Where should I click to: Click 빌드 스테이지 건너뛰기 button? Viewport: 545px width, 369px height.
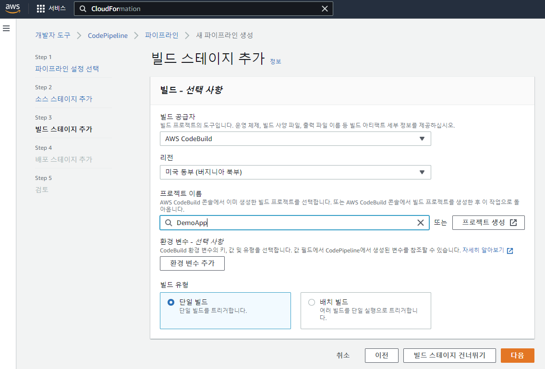[x=449, y=356]
